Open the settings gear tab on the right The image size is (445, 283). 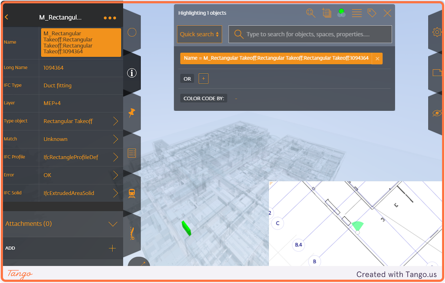(437, 33)
